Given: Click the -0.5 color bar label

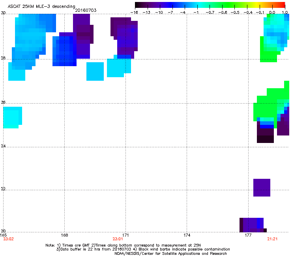Looking at the screenshot, I should click(x=235, y=13).
